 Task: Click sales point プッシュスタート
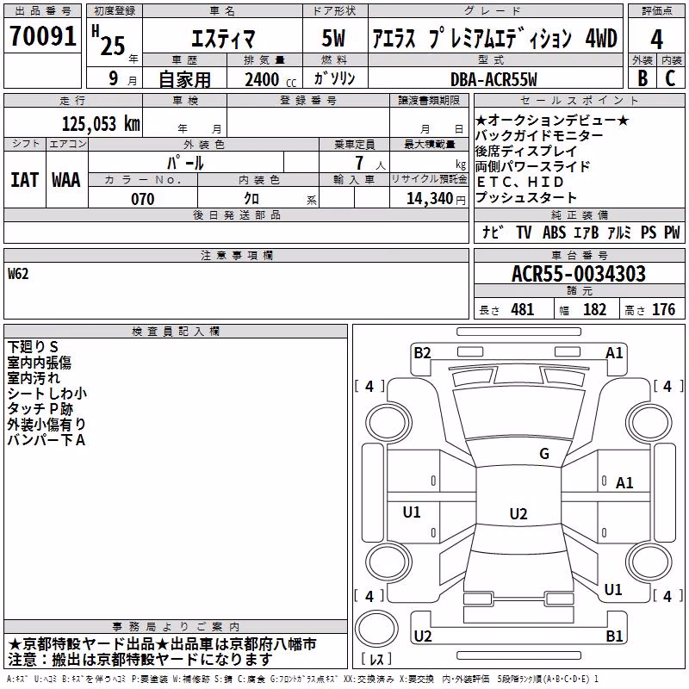click(526, 197)
